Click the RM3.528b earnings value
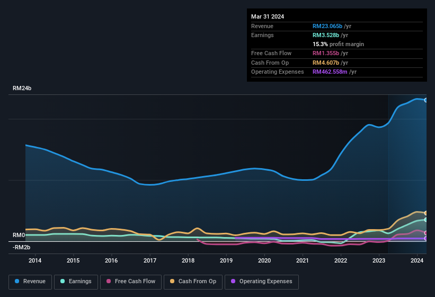 (x=326, y=35)
